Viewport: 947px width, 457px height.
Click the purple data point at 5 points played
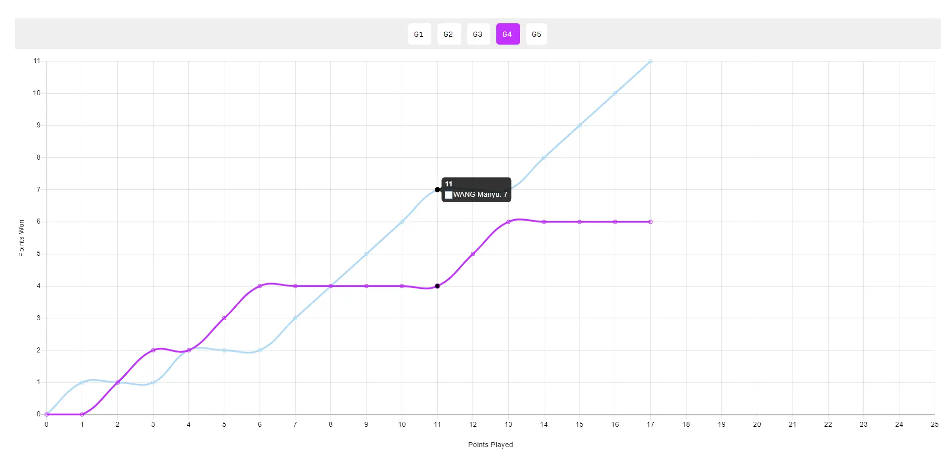[x=224, y=318]
